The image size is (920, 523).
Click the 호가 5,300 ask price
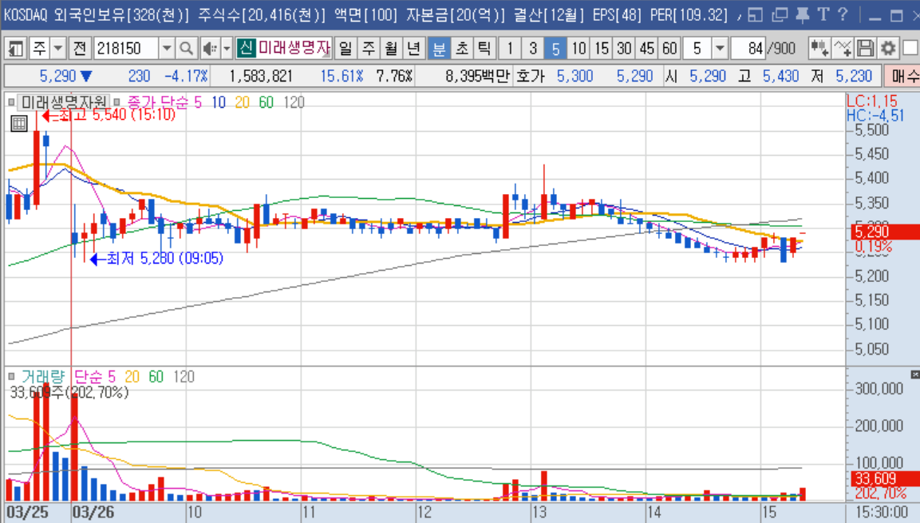575,76
